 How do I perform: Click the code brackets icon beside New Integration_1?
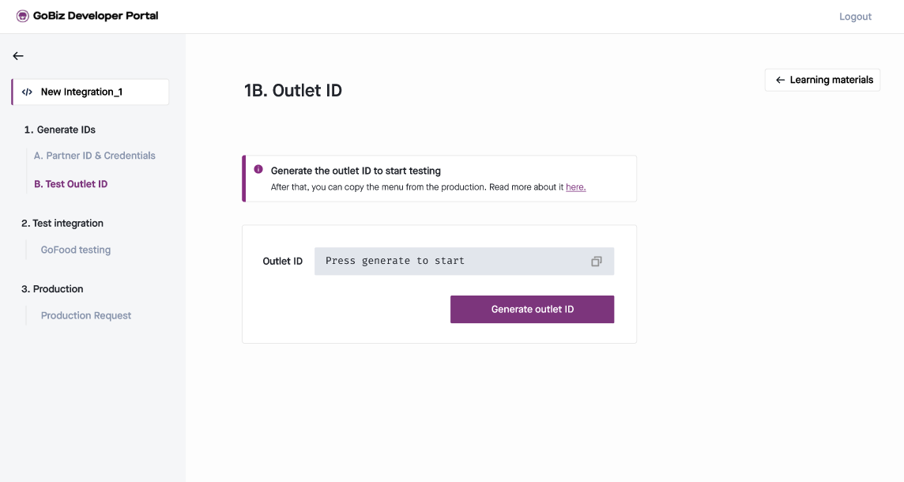click(27, 92)
